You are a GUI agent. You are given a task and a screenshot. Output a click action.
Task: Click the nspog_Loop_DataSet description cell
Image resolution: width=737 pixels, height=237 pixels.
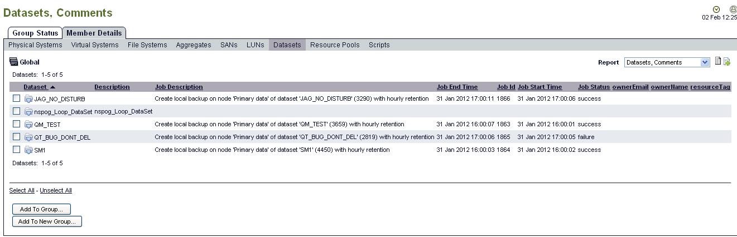coord(123,111)
